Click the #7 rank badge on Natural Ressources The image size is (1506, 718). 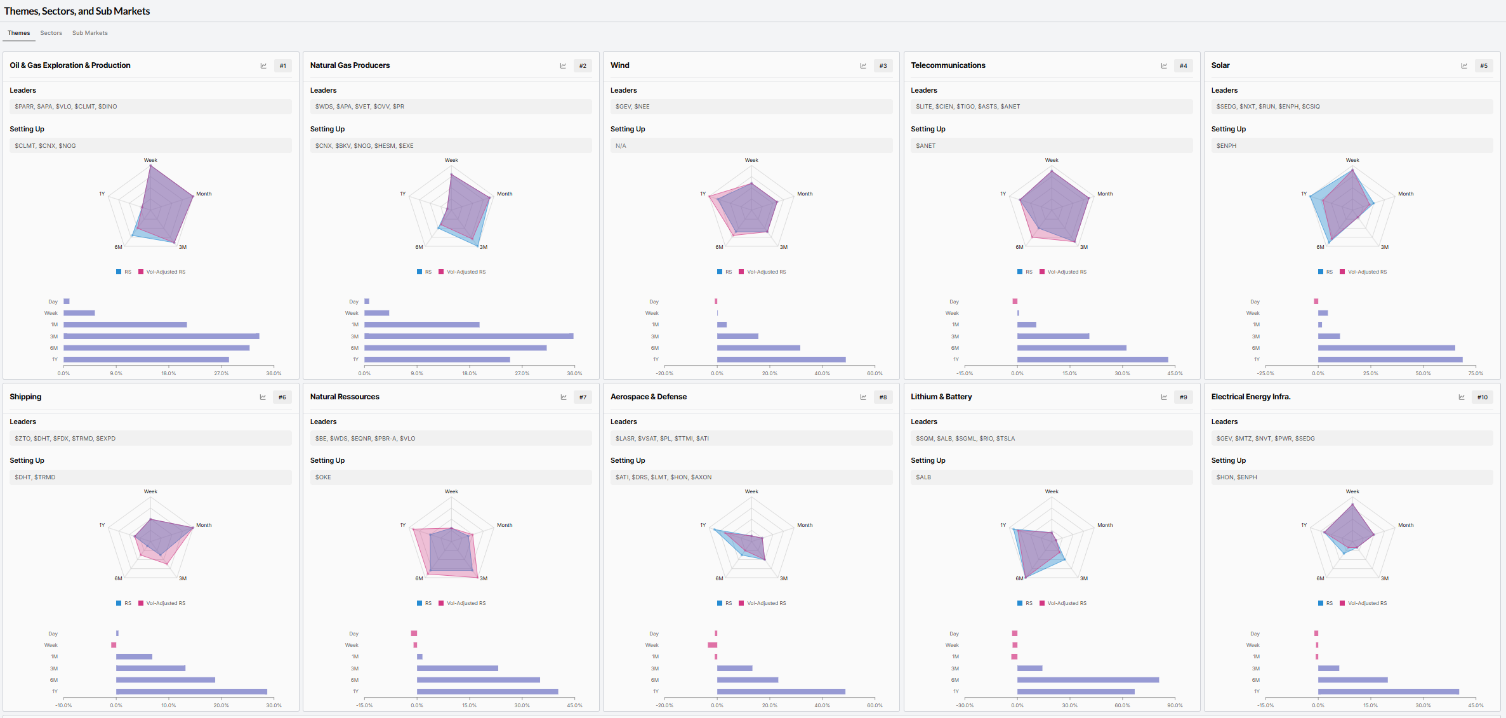(x=583, y=397)
